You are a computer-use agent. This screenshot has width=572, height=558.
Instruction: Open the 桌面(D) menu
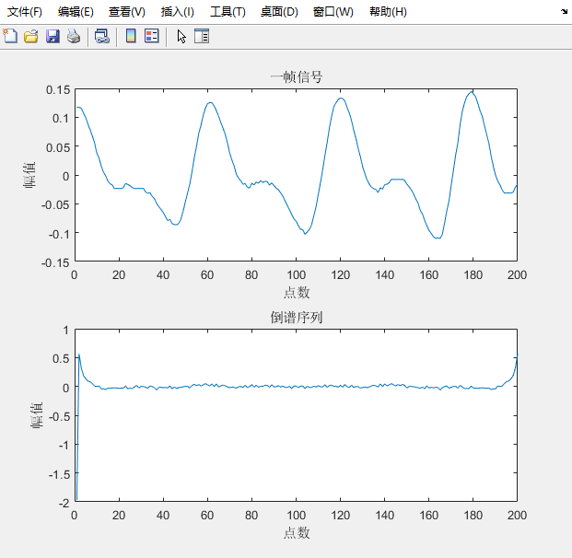(x=279, y=12)
